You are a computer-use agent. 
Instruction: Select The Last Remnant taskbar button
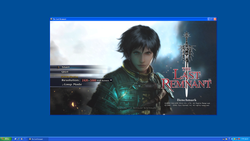[38, 139]
